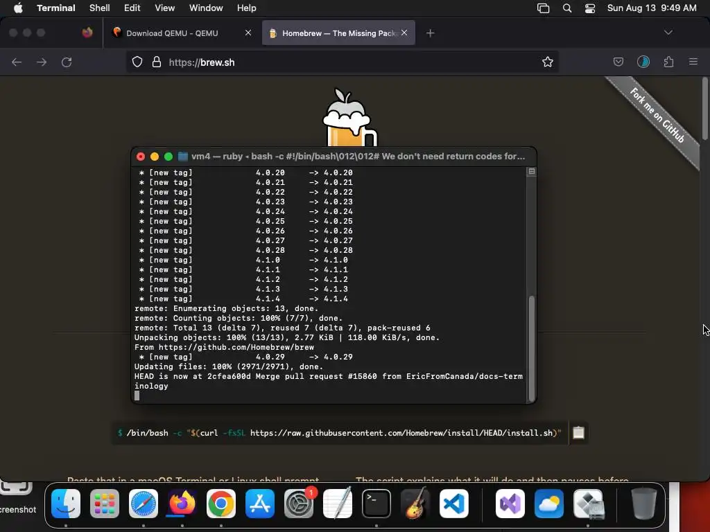Open Finder from the Dock
The height and width of the screenshot is (532, 710).
pos(66,504)
